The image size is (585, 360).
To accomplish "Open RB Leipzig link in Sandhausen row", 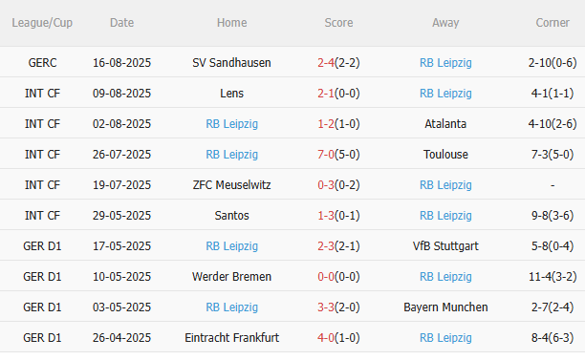I will coord(445,63).
